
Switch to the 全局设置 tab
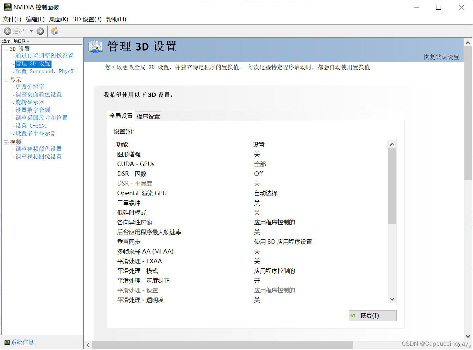121,116
